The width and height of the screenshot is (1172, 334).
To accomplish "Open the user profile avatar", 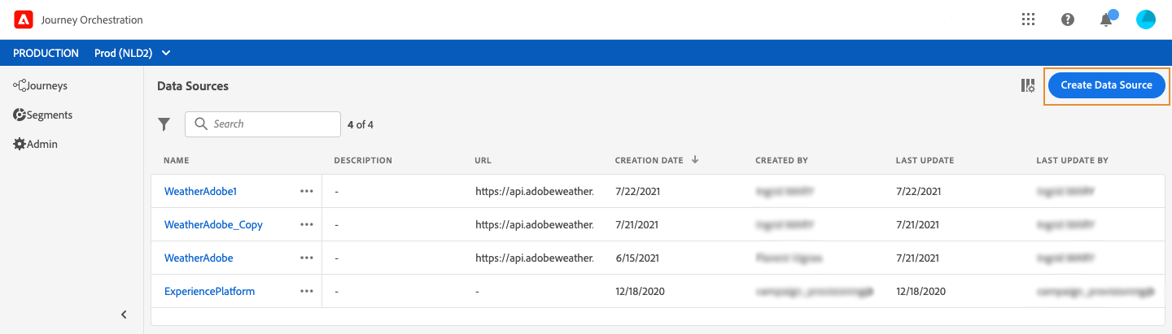I will point(1146,20).
